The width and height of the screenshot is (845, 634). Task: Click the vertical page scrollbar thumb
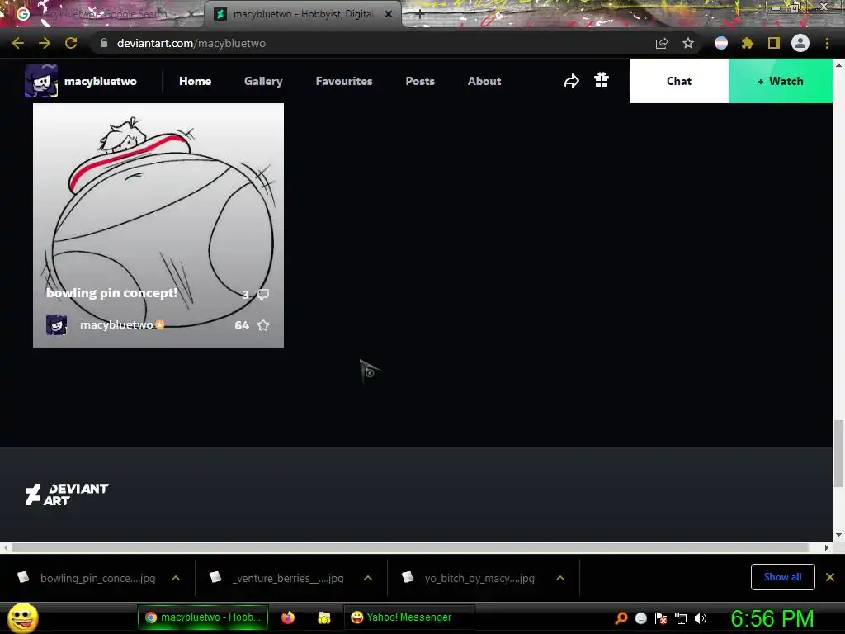click(838, 453)
